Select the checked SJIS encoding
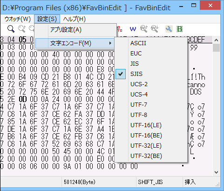 [x=151, y=74]
